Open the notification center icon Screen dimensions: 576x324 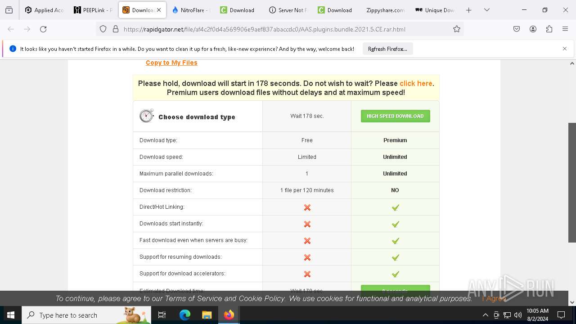pos(561,315)
